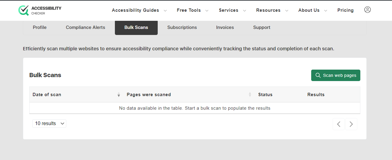Sort by Pages were scaned arrows
The image size is (392, 160).
point(250,95)
